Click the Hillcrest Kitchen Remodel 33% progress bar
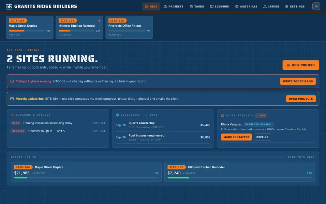The width and height of the screenshot is (326, 204). tap(76, 31)
